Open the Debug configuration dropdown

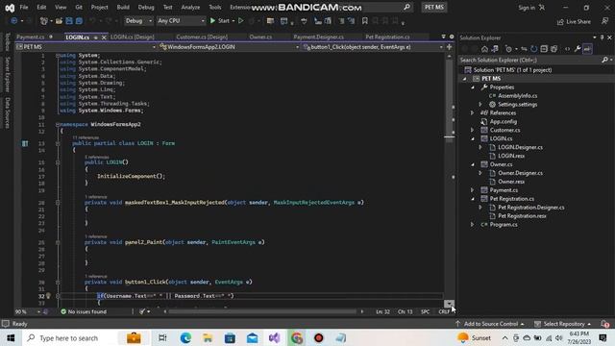[x=138, y=21]
